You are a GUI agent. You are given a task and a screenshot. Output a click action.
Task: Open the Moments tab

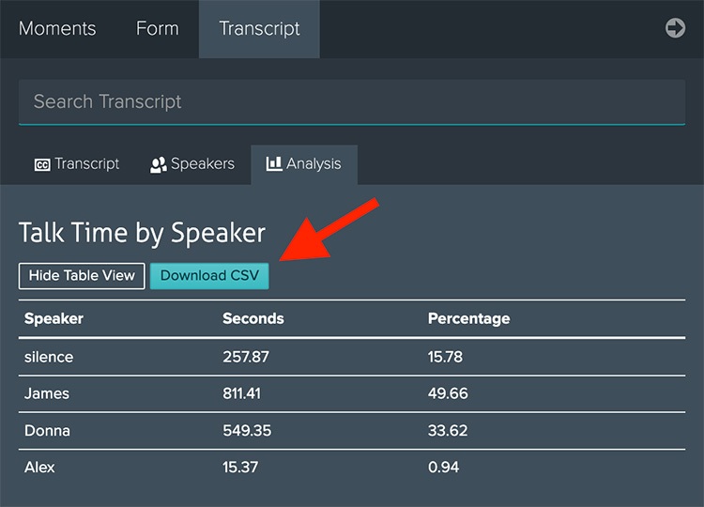(57, 29)
